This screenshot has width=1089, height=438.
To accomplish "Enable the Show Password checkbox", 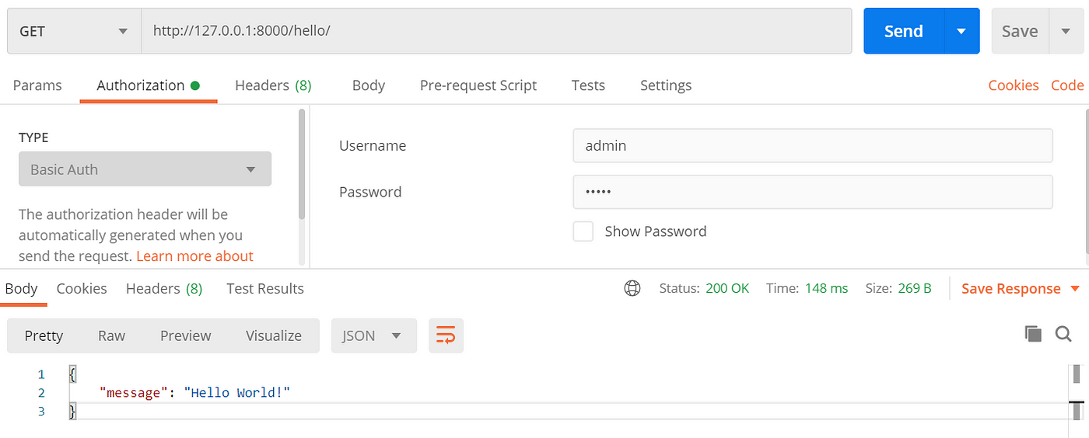I will click(583, 231).
